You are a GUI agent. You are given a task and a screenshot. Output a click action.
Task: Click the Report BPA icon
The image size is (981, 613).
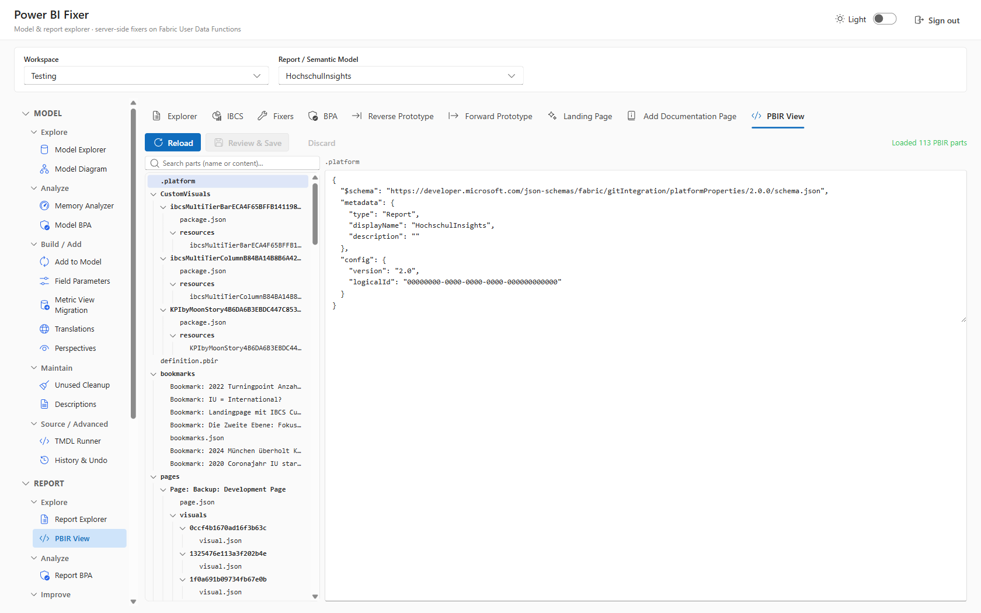(44, 575)
